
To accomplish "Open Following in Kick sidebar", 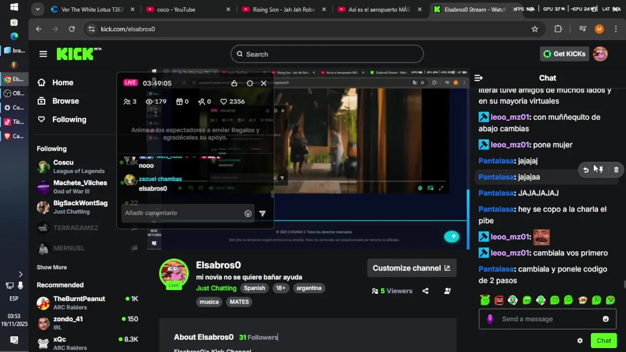I will (62, 119).
